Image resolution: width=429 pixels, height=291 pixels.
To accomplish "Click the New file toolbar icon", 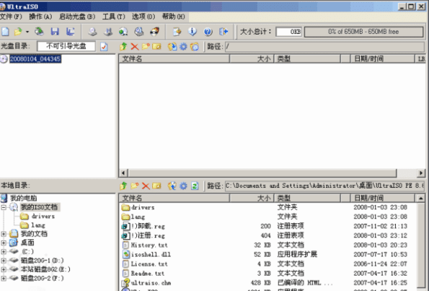I will point(5,32).
